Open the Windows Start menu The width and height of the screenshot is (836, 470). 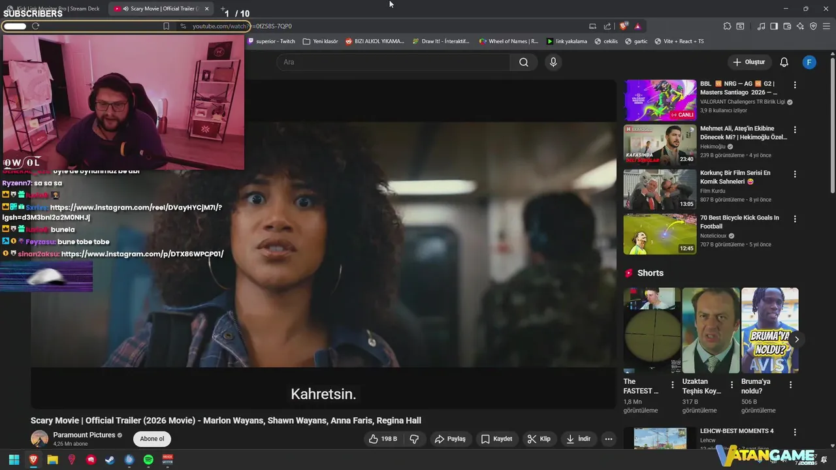click(x=14, y=460)
